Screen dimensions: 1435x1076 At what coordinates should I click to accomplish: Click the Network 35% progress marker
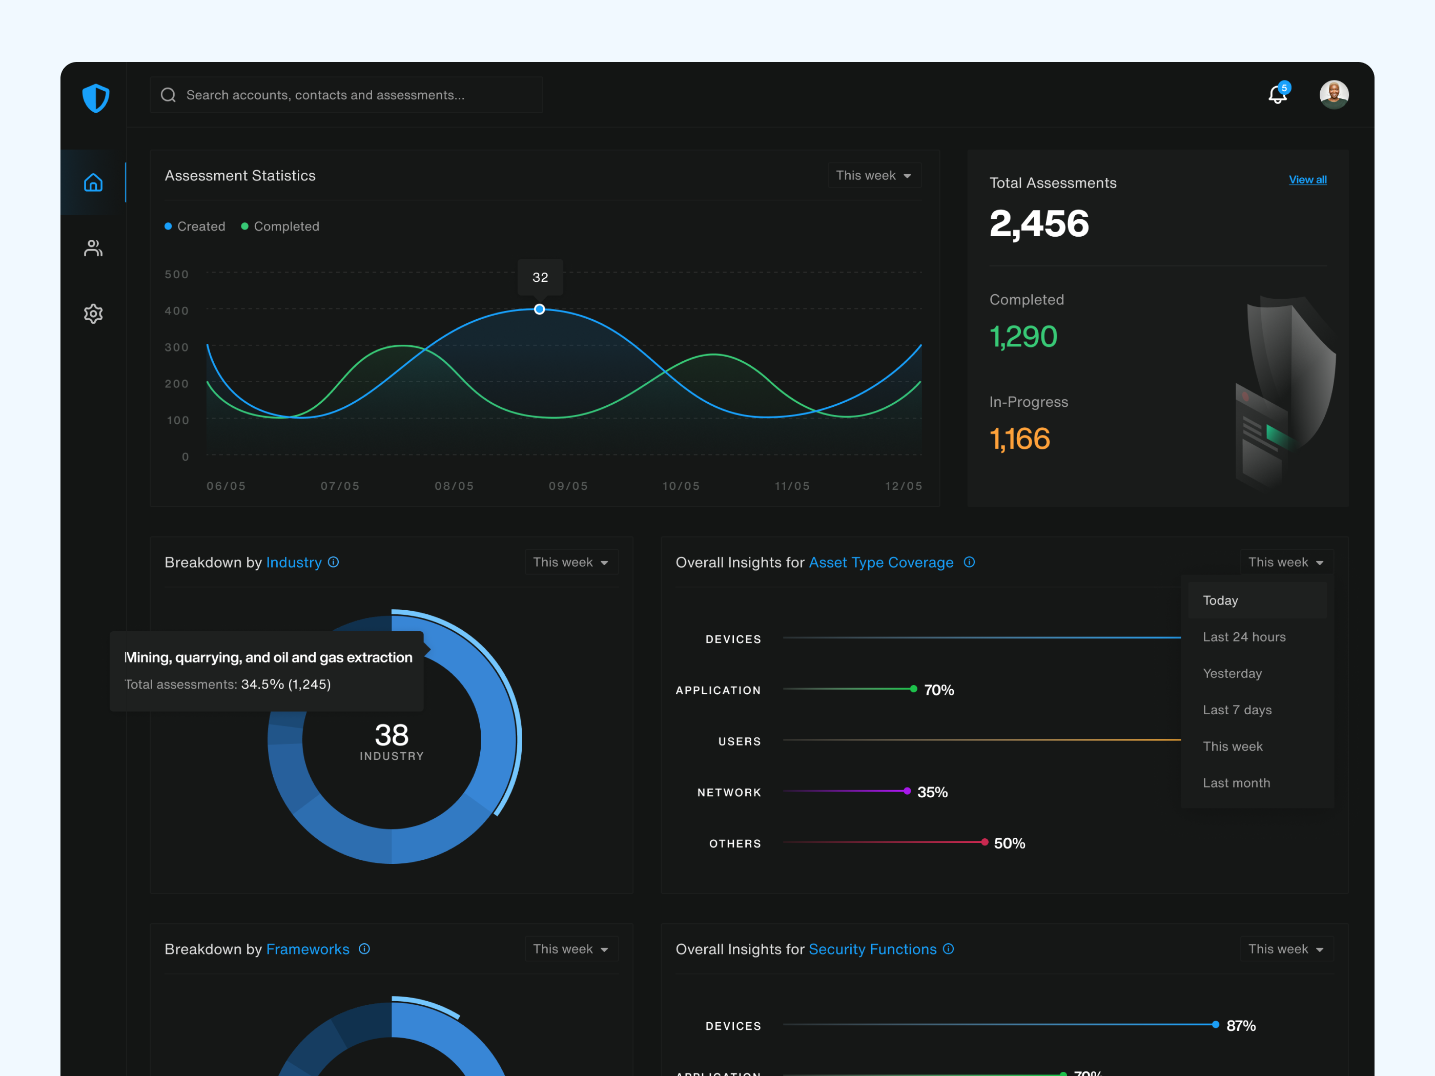tap(907, 791)
